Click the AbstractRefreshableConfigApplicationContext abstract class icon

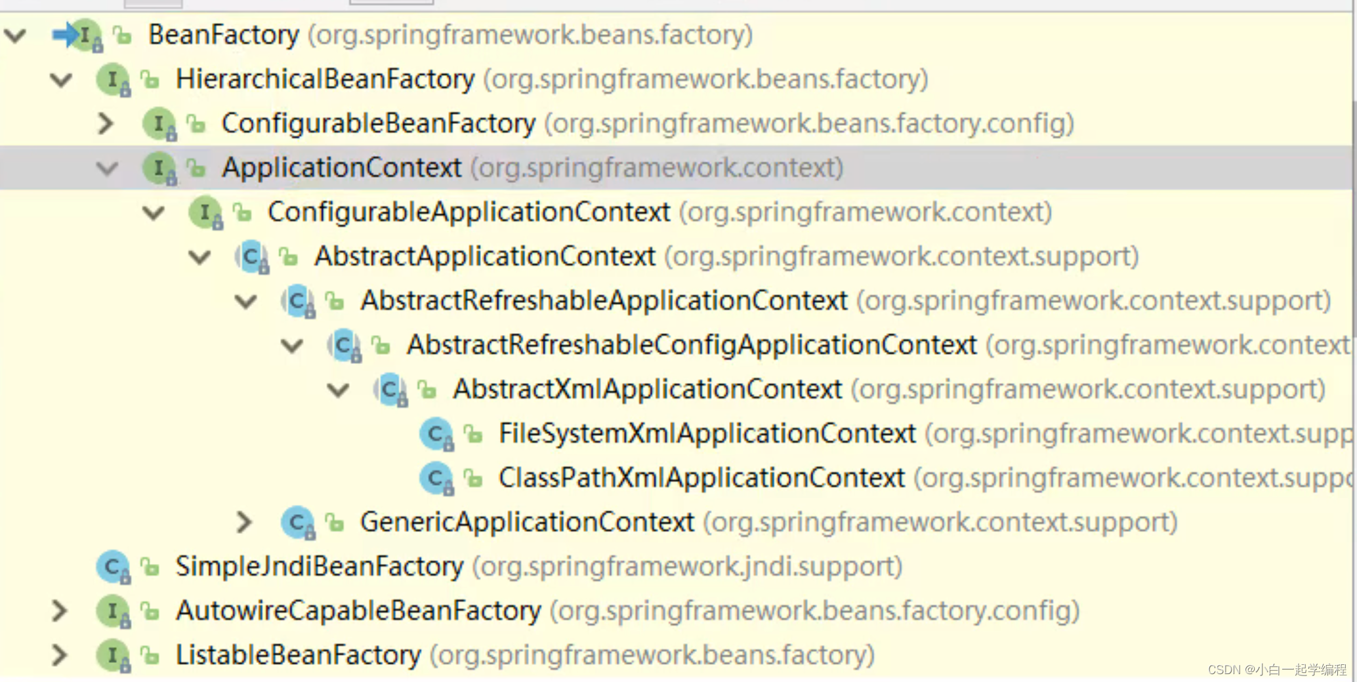pos(344,346)
